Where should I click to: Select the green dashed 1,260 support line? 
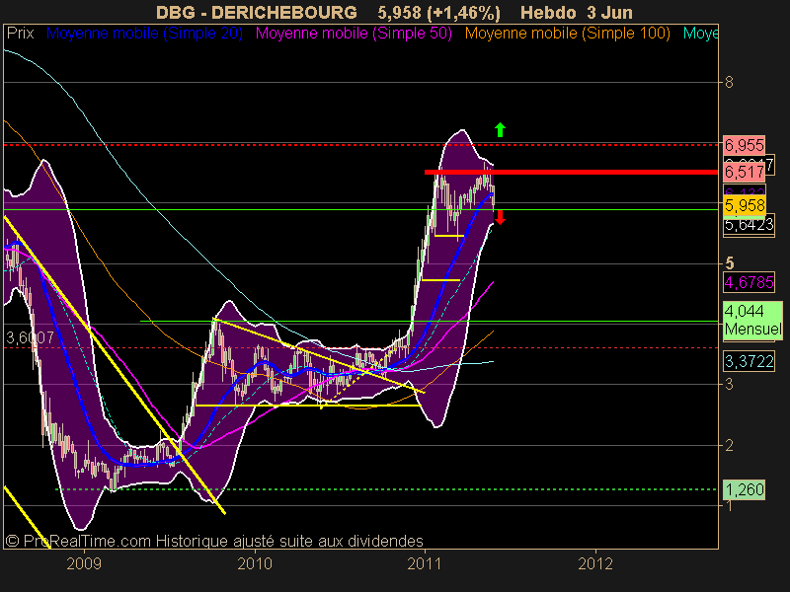386,489
